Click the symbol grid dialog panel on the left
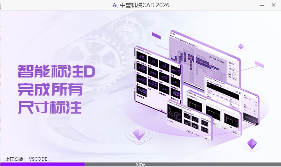The image size is (281, 167). (x=158, y=77)
